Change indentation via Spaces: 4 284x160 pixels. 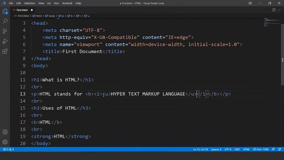[x=216, y=149]
